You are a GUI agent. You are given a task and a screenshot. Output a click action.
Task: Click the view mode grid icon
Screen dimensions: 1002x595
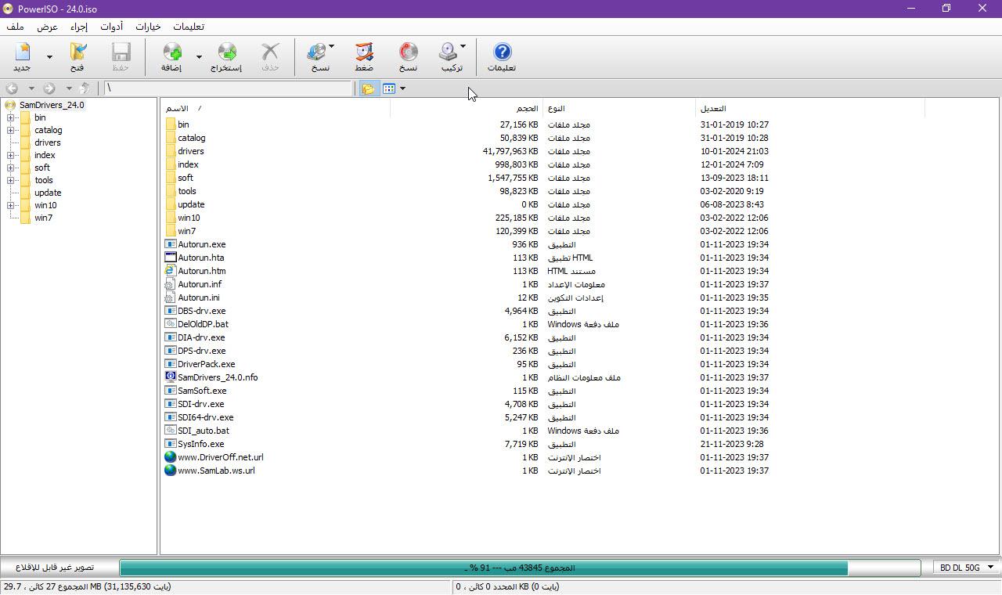389,88
